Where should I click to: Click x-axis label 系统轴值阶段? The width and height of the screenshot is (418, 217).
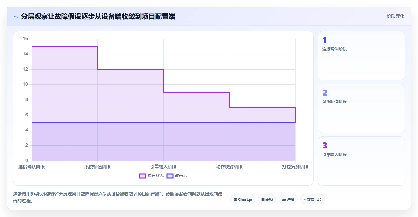pyautogui.click(x=98, y=167)
